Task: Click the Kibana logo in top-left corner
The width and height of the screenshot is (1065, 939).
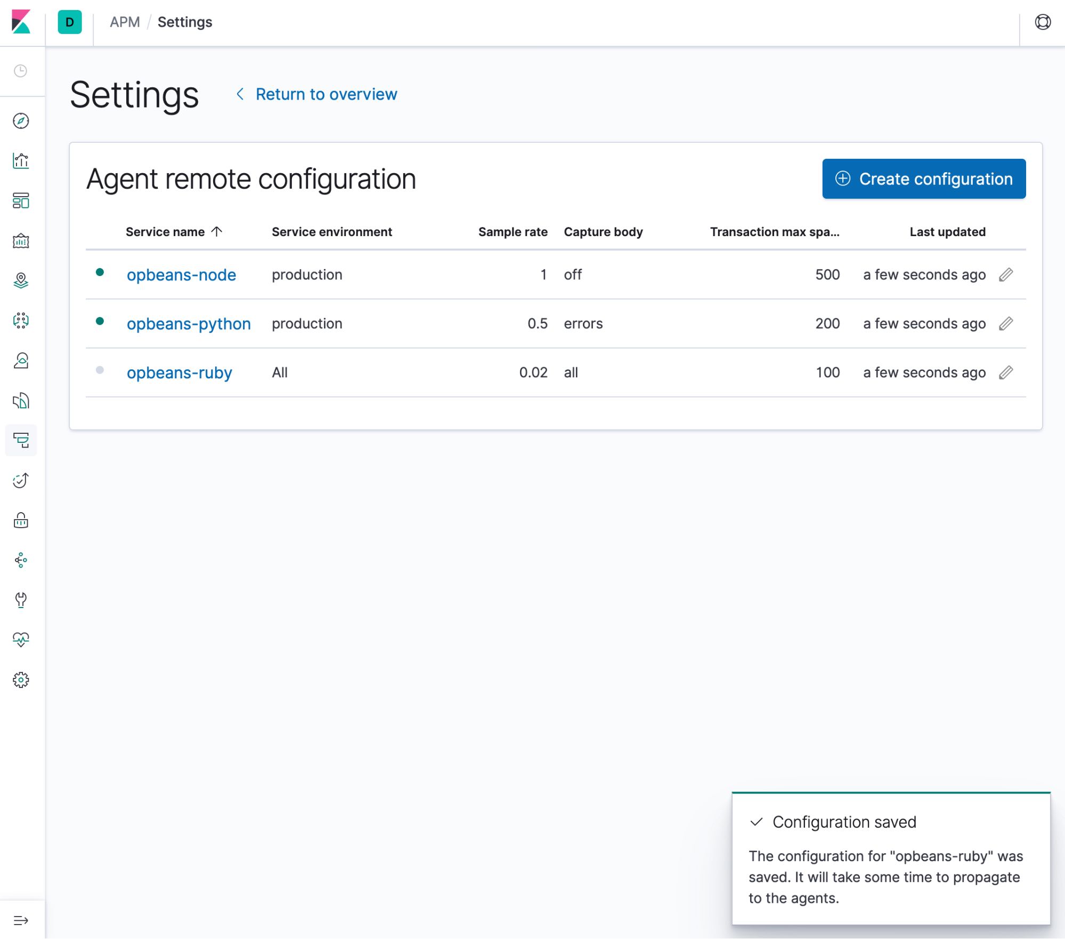Action: [x=22, y=22]
